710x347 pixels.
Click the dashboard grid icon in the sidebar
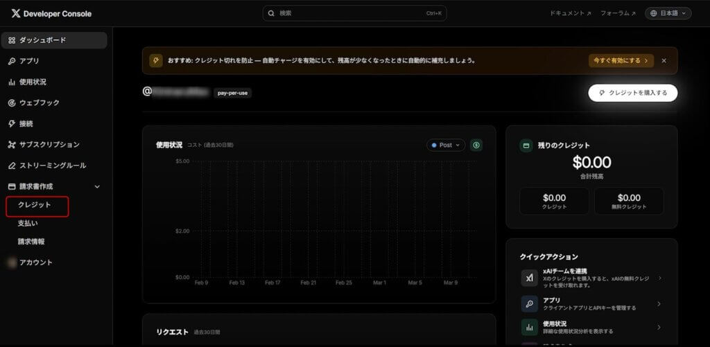pyautogui.click(x=12, y=40)
